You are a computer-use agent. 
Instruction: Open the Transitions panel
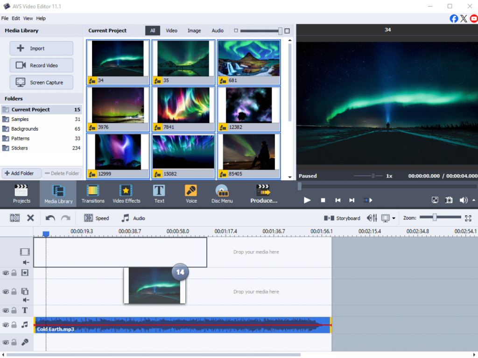tap(93, 194)
